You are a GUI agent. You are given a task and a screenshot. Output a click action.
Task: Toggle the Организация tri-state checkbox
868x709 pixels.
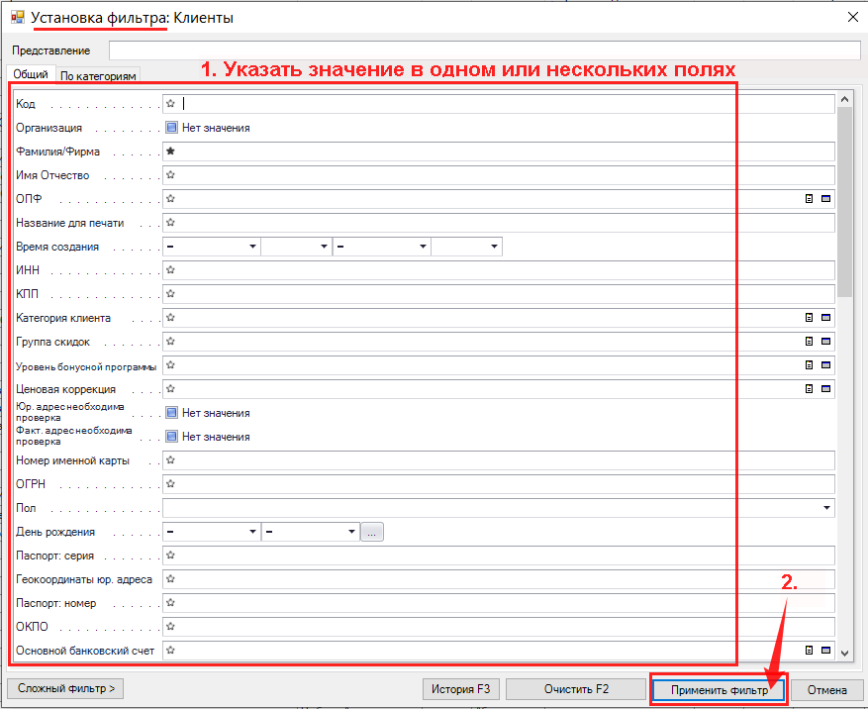pyautogui.click(x=171, y=128)
